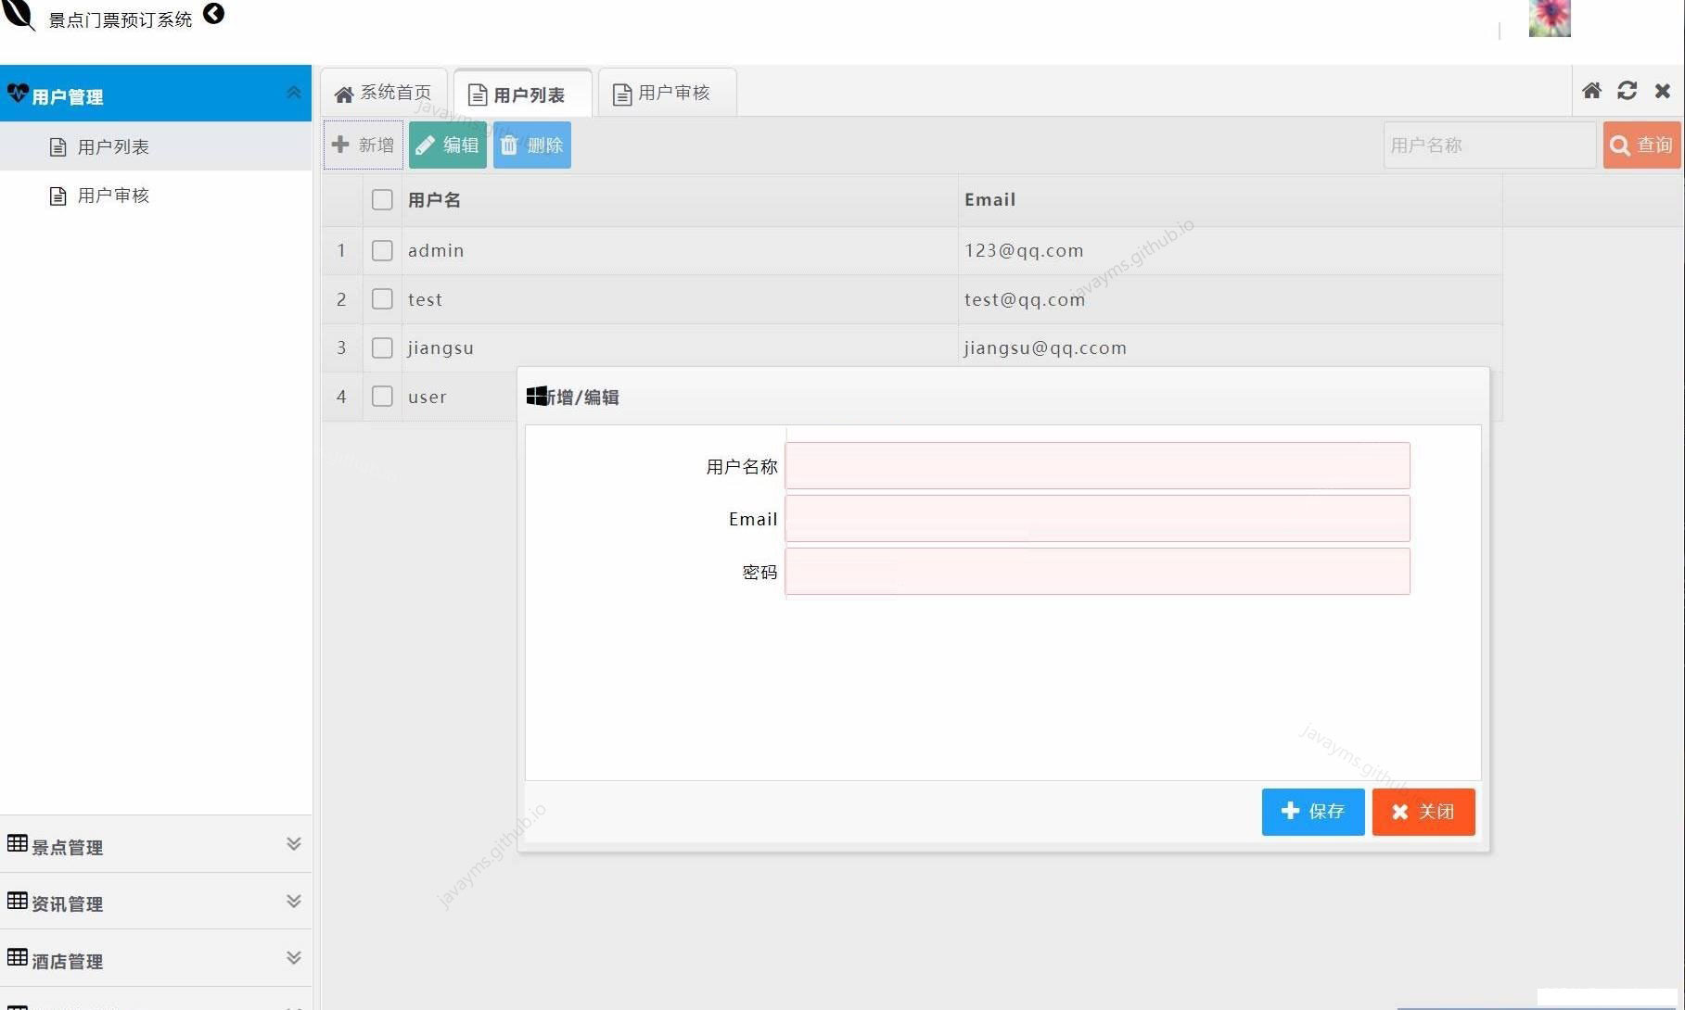Viewport: 1685px width, 1010px height.
Task: Click the refresh icon at top right
Action: [1628, 91]
